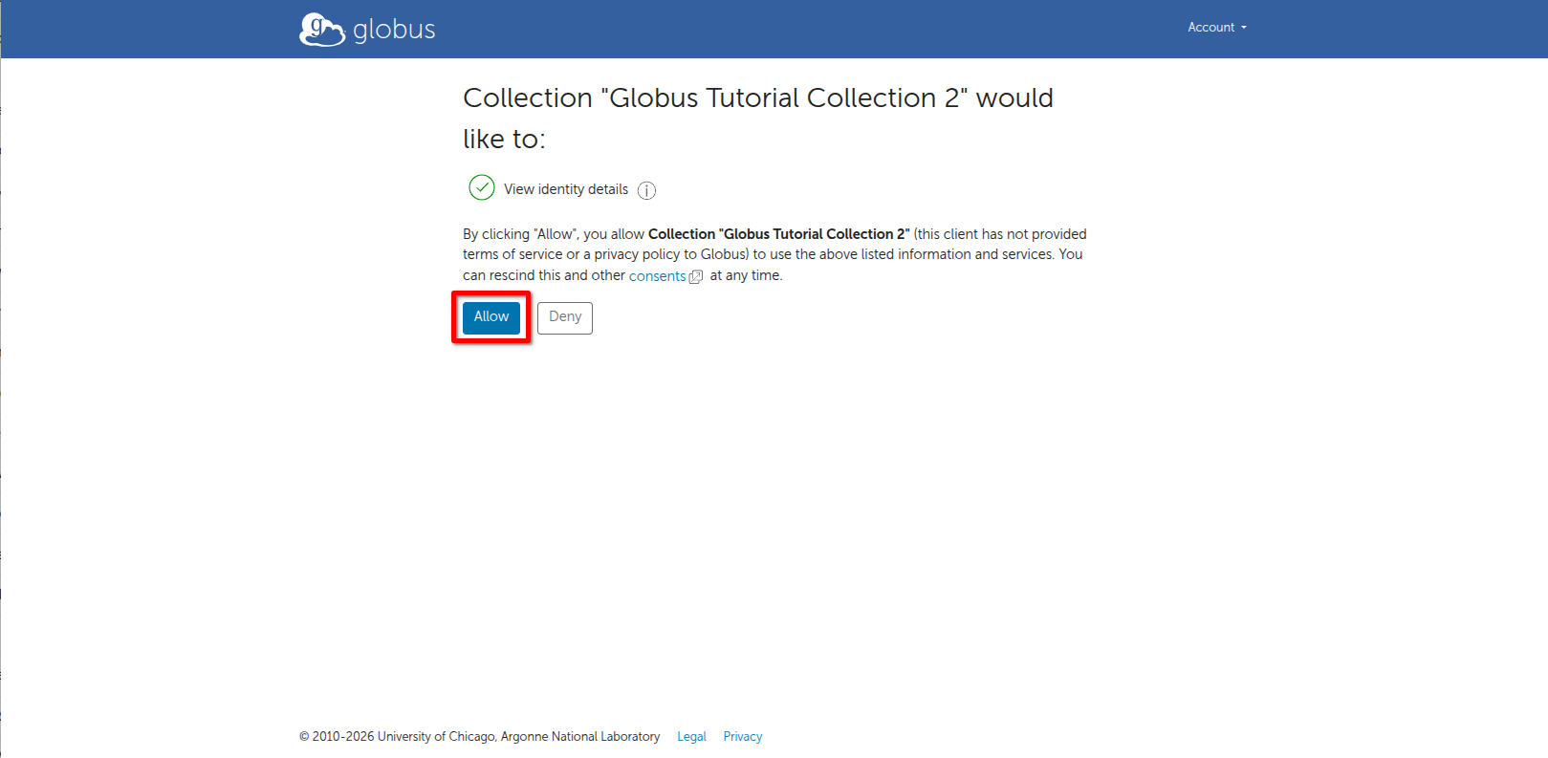Click the info icon next to View identity details
Screen dimensions: 1548x758
647,190
